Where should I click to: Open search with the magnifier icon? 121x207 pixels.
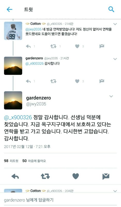coord(111,9)
